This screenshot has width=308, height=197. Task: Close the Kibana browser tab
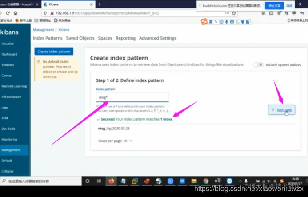tap(92, 4)
